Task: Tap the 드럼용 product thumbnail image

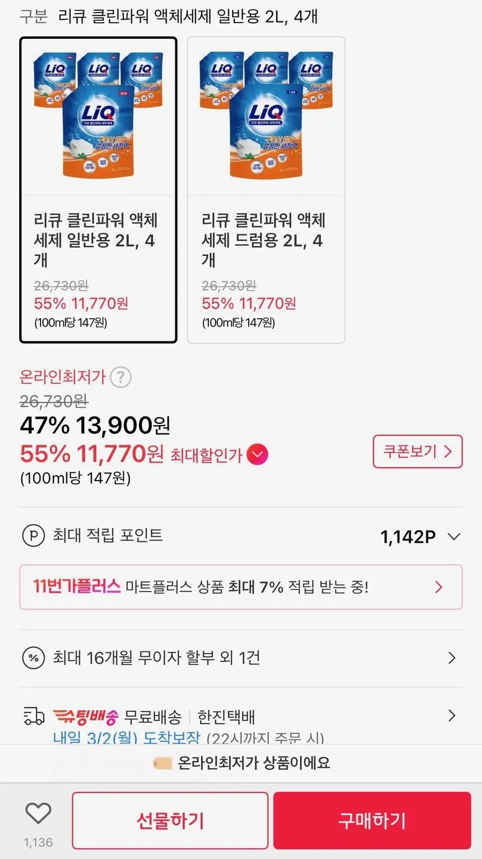Action: (x=266, y=116)
